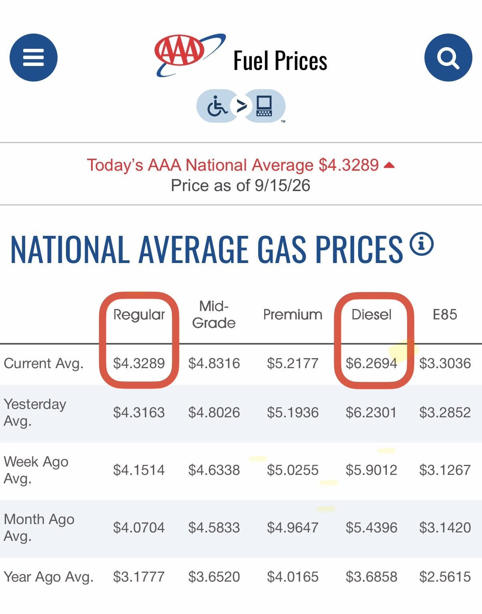
Task: Select the Mid-Grade column header
Action: coord(214,315)
